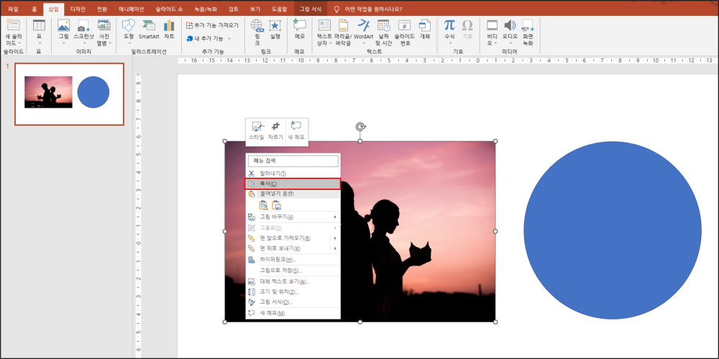719x359 pixels.
Task: Click the 어떤 작업을 원하시나요 search box
Action: click(372, 9)
